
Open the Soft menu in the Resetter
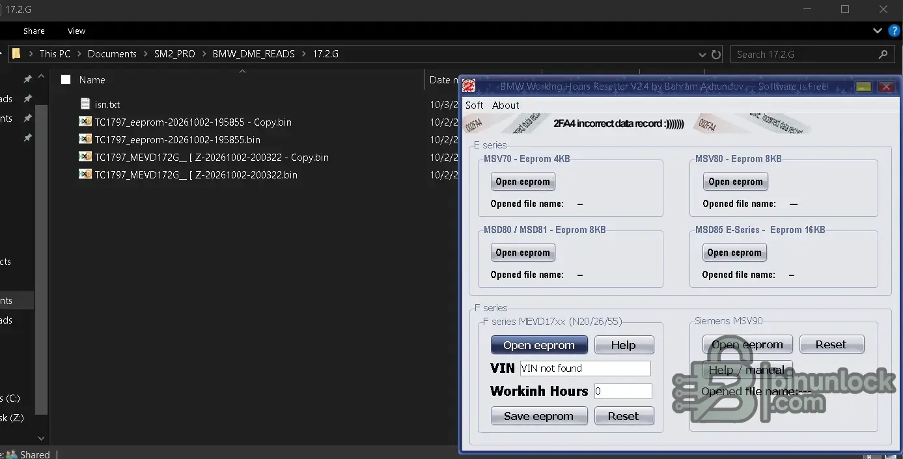point(475,105)
